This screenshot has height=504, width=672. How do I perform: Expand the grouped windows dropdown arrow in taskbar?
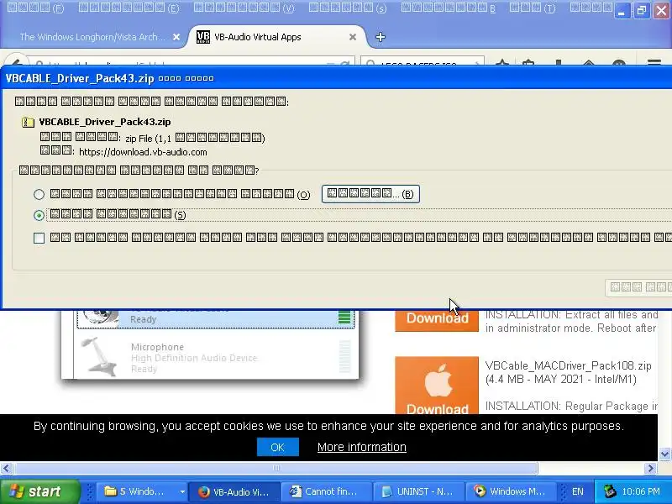point(182,491)
